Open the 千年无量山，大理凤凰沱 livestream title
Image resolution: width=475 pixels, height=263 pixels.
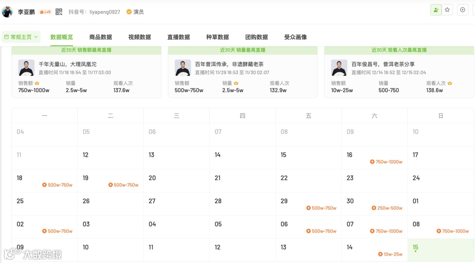(68, 64)
